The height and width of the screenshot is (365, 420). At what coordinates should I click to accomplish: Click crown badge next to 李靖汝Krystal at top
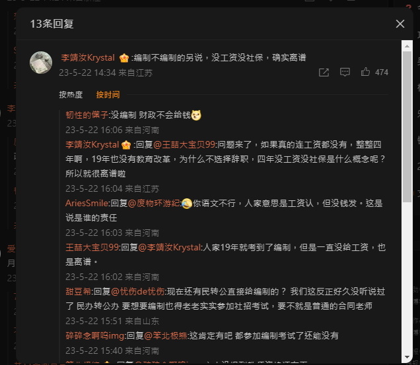[x=124, y=58]
